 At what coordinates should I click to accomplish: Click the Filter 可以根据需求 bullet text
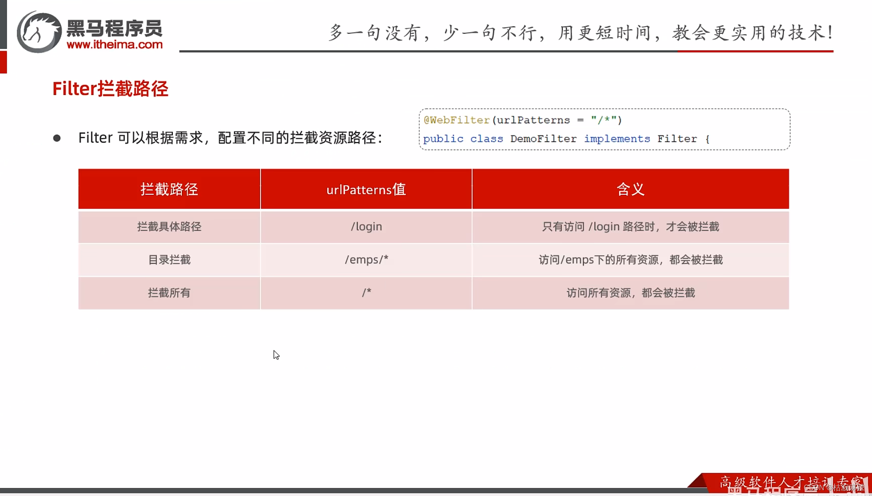230,138
